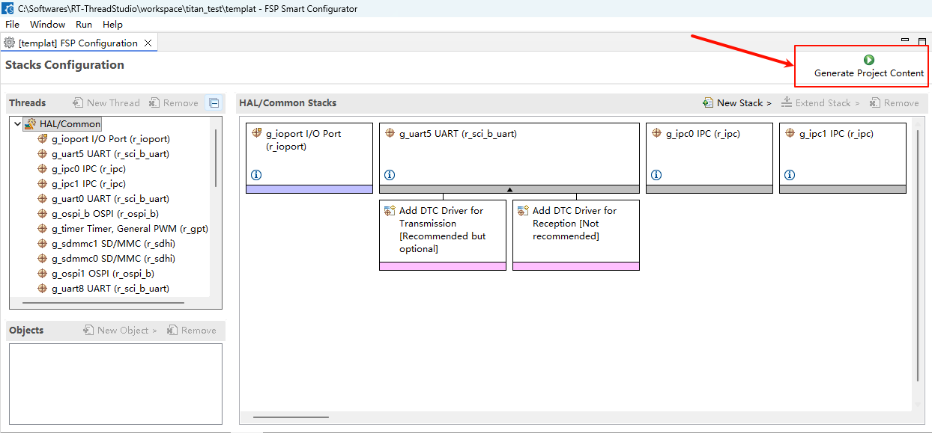
Task: Select g_timer Timer, General PWM thread item
Action: (129, 229)
